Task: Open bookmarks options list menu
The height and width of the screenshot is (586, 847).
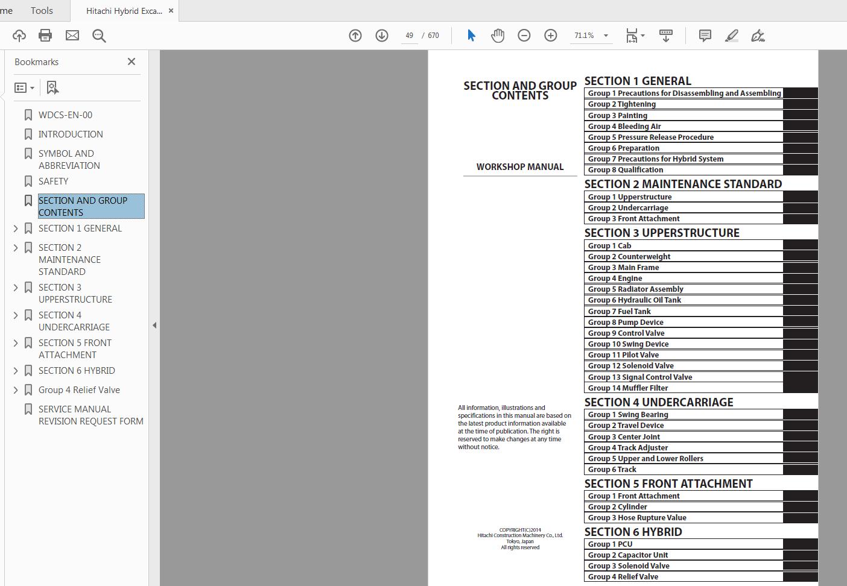Action: click(x=24, y=88)
